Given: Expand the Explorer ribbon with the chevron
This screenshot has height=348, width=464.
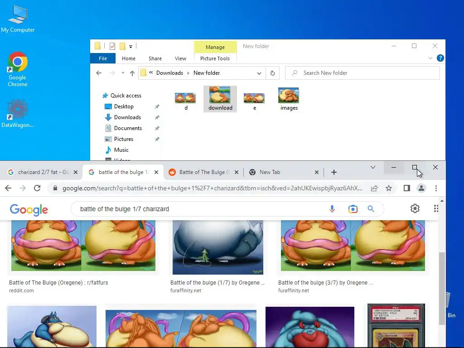Looking at the screenshot, I should coord(430,58).
